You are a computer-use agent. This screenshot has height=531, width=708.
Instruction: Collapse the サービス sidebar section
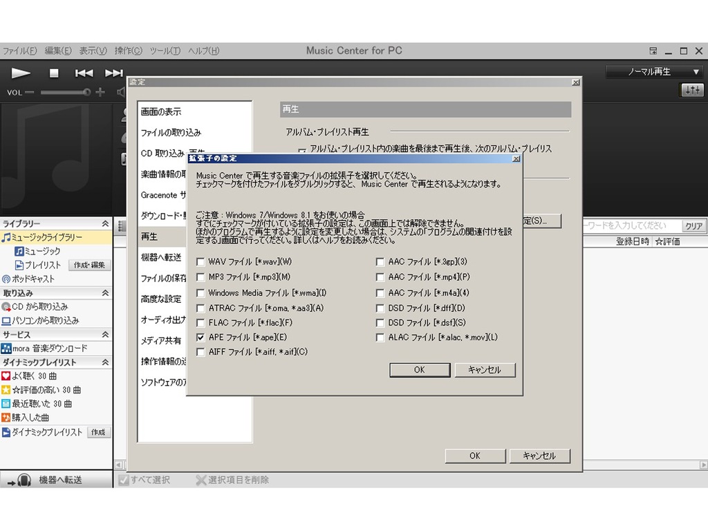[x=105, y=335]
